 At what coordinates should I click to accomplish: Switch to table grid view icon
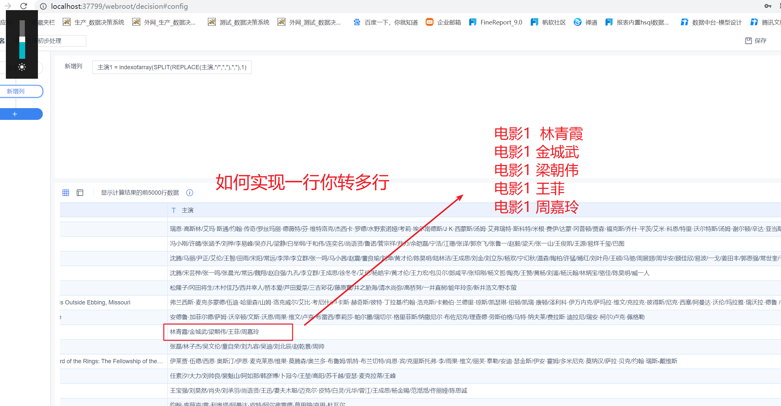[x=66, y=193]
